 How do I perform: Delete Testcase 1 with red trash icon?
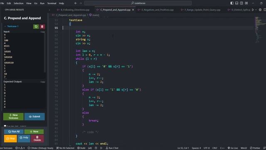tap(42, 27)
